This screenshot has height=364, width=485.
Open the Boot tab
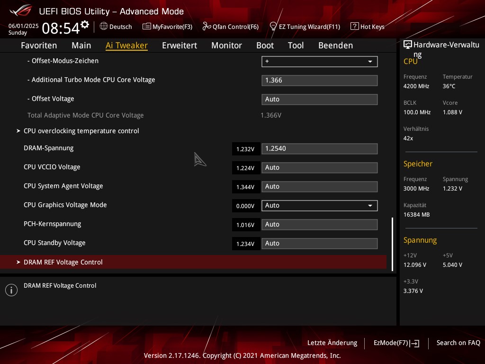point(265,45)
